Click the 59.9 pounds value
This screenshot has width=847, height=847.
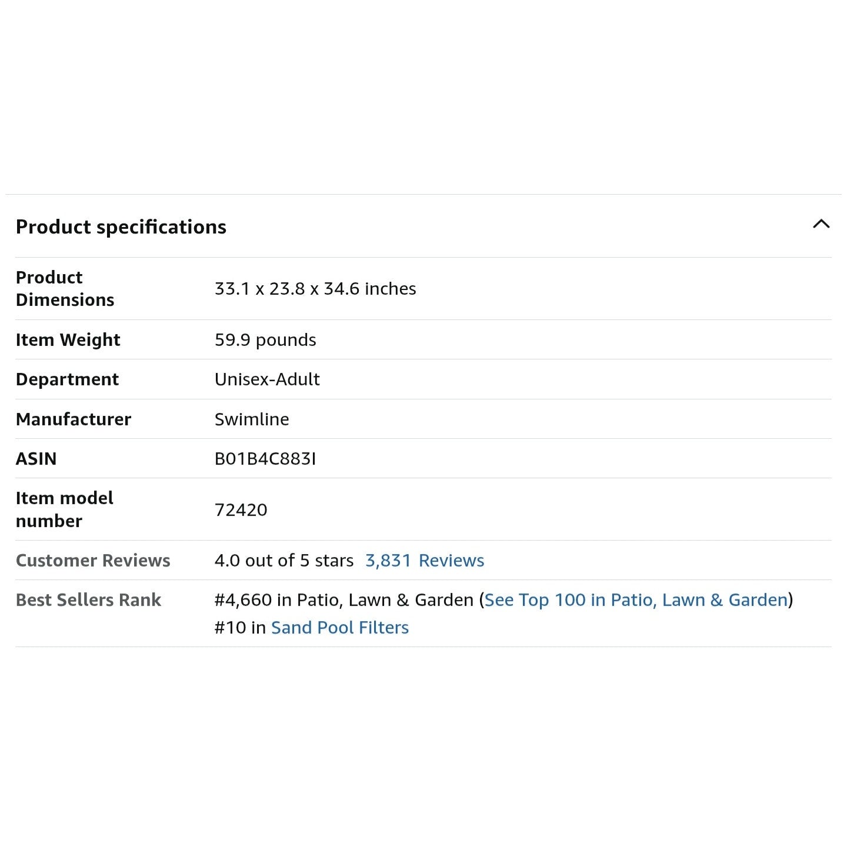coord(265,340)
